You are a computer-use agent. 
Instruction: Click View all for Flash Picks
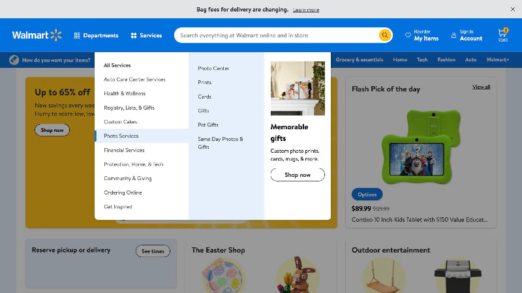coord(481,87)
